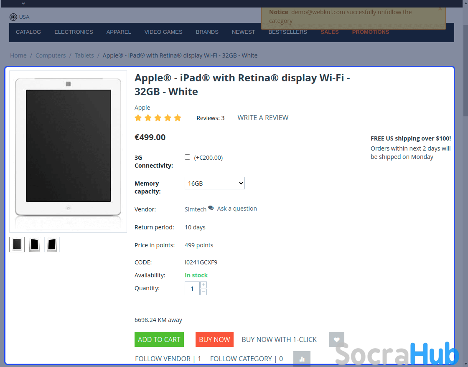Click the quantity input field
This screenshot has height=367, width=468.
(x=192, y=288)
